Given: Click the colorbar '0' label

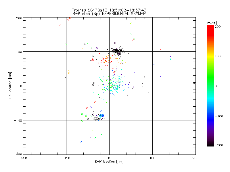Looking at the screenshot, I should pyautogui.click(x=215, y=86).
